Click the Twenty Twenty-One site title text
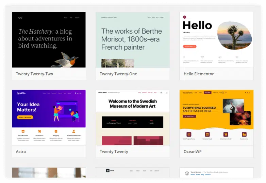The width and height of the screenshot is (266, 183). [x=109, y=18]
